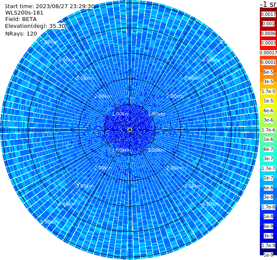Click the 3e-8 colorbar tick label
The height and width of the screenshot is (260, 277).
point(268,197)
